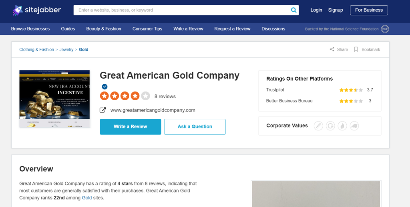The image size is (410, 207).
Task: Open the For Business page
Action: click(x=369, y=10)
